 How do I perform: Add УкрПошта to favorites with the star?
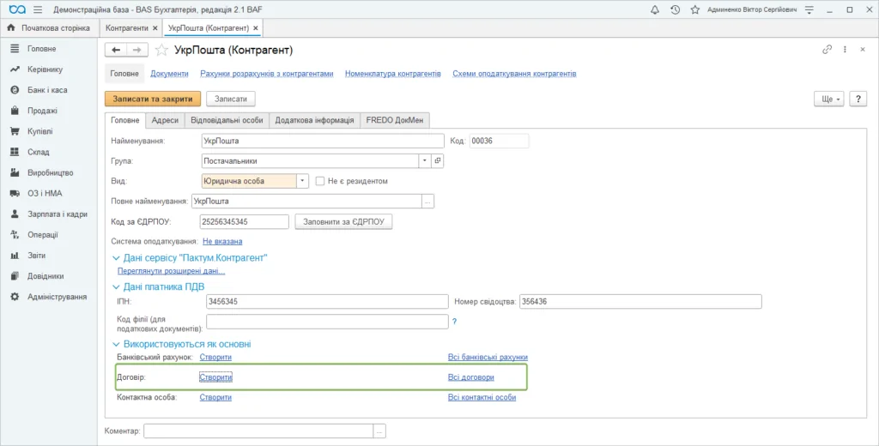point(161,51)
